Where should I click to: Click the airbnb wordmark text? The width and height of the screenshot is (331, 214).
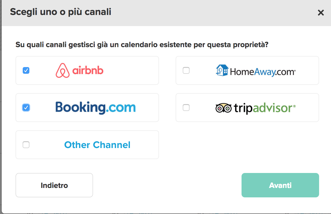point(88,70)
